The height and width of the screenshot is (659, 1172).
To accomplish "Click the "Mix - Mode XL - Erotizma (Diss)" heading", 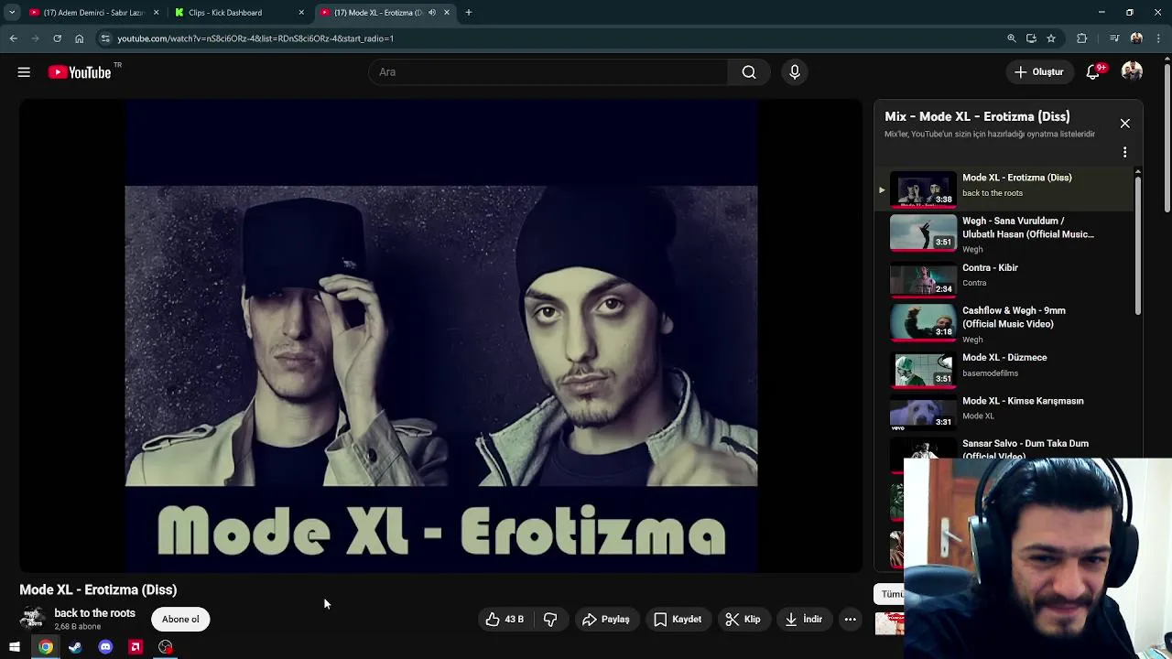I will pyautogui.click(x=977, y=116).
